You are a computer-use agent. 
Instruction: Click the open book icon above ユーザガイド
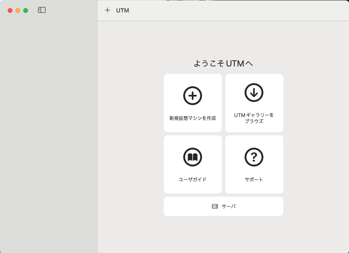[x=193, y=157]
